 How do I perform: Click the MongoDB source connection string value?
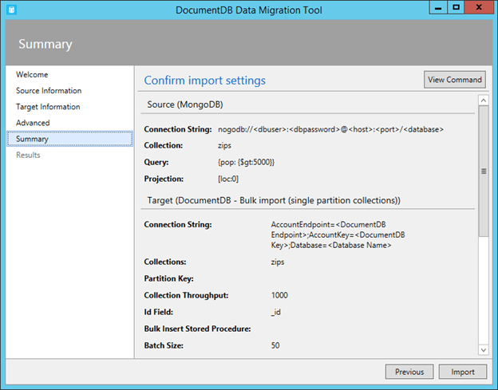(x=330, y=129)
